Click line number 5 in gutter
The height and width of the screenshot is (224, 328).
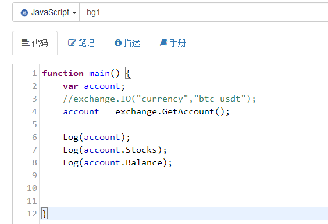(34, 124)
